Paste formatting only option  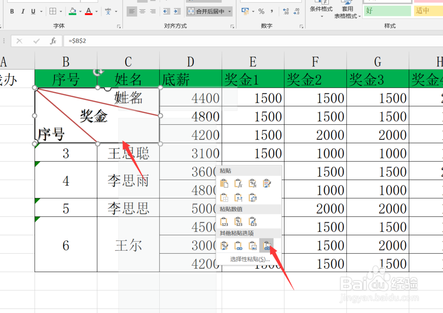tap(224, 246)
